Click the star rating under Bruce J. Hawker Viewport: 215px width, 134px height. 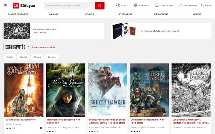pyautogui.click(x=93, y=131)
